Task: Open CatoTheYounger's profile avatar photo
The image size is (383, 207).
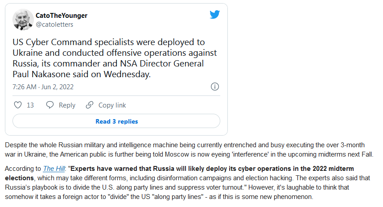Action: 23,20
